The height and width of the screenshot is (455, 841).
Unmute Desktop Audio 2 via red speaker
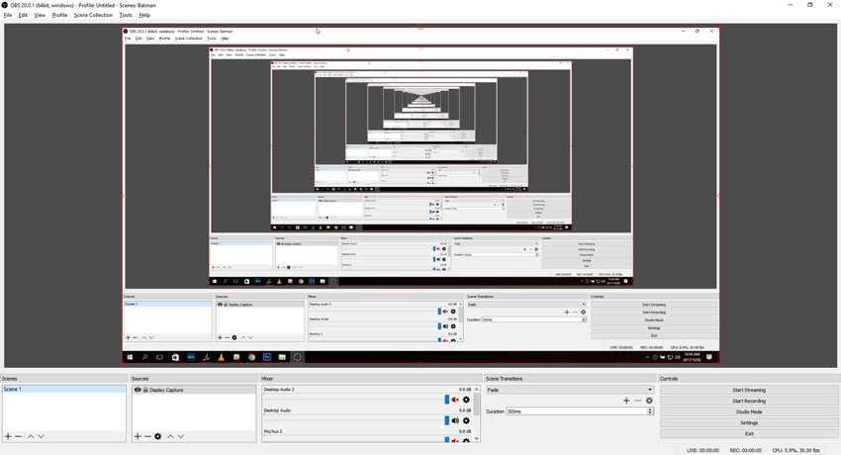pyautogui.click(x=455, y=400)
